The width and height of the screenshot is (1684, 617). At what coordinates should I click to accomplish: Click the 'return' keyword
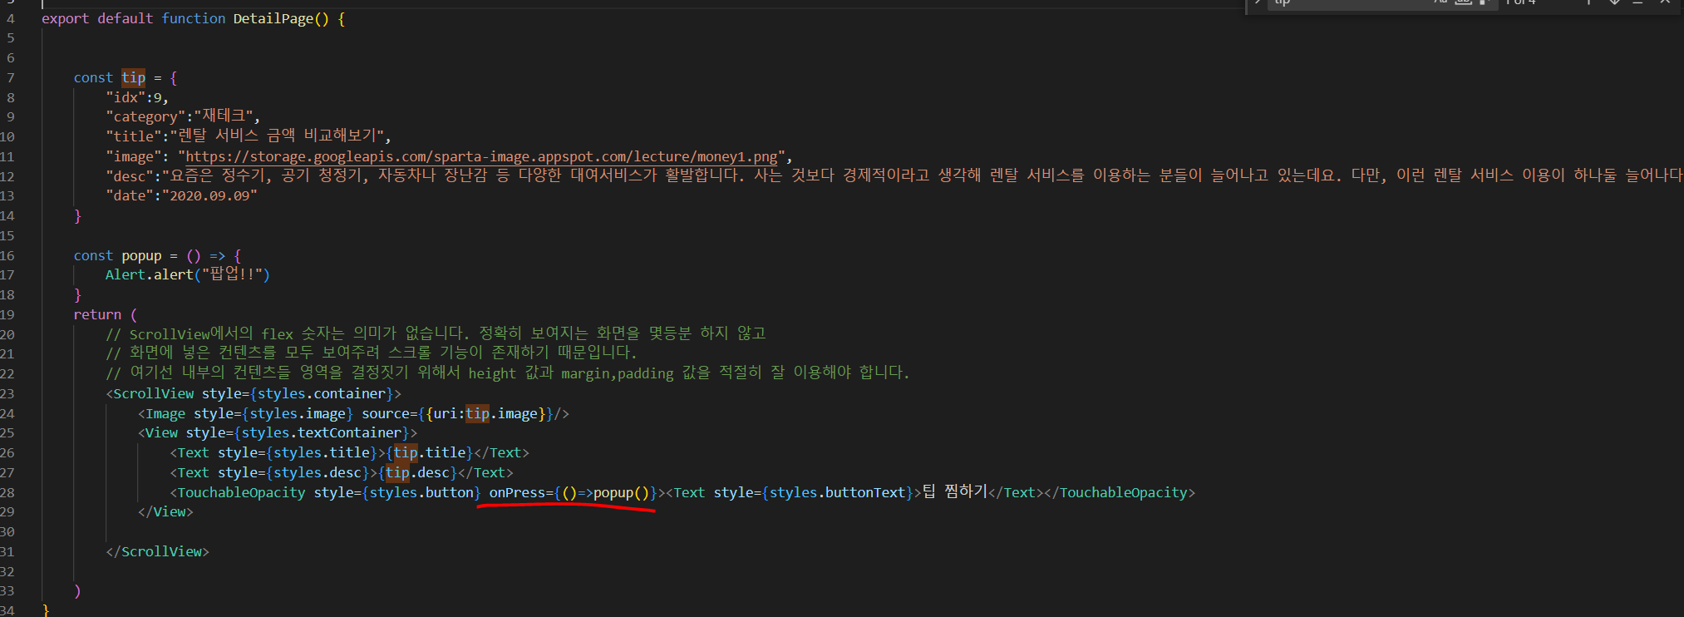click(97, 314)
